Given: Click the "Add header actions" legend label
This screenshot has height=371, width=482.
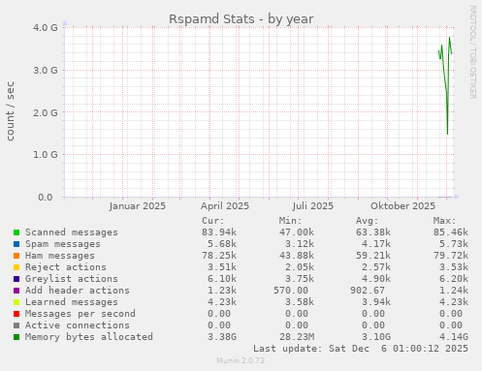Looking at the screenshot, I should pos(78,291).
